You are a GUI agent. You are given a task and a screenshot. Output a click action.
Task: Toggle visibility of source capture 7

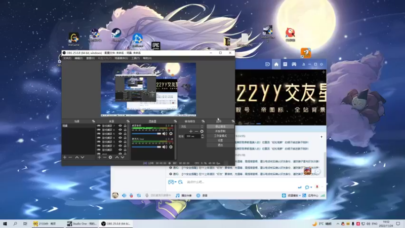click(x=120, y=126)
